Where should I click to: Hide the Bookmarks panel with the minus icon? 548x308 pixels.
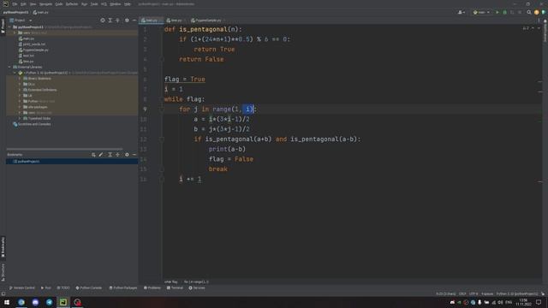point(134,154)
